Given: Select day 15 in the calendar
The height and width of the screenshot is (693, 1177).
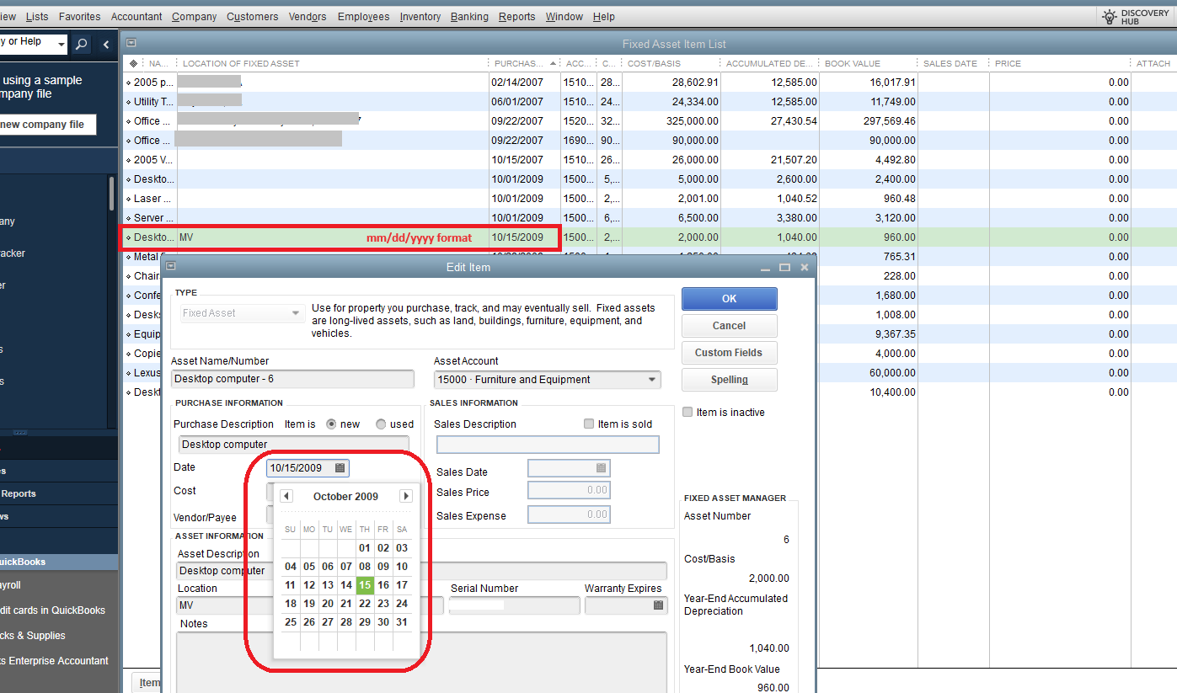Looking at the screenshot, I should pos(365,585).
